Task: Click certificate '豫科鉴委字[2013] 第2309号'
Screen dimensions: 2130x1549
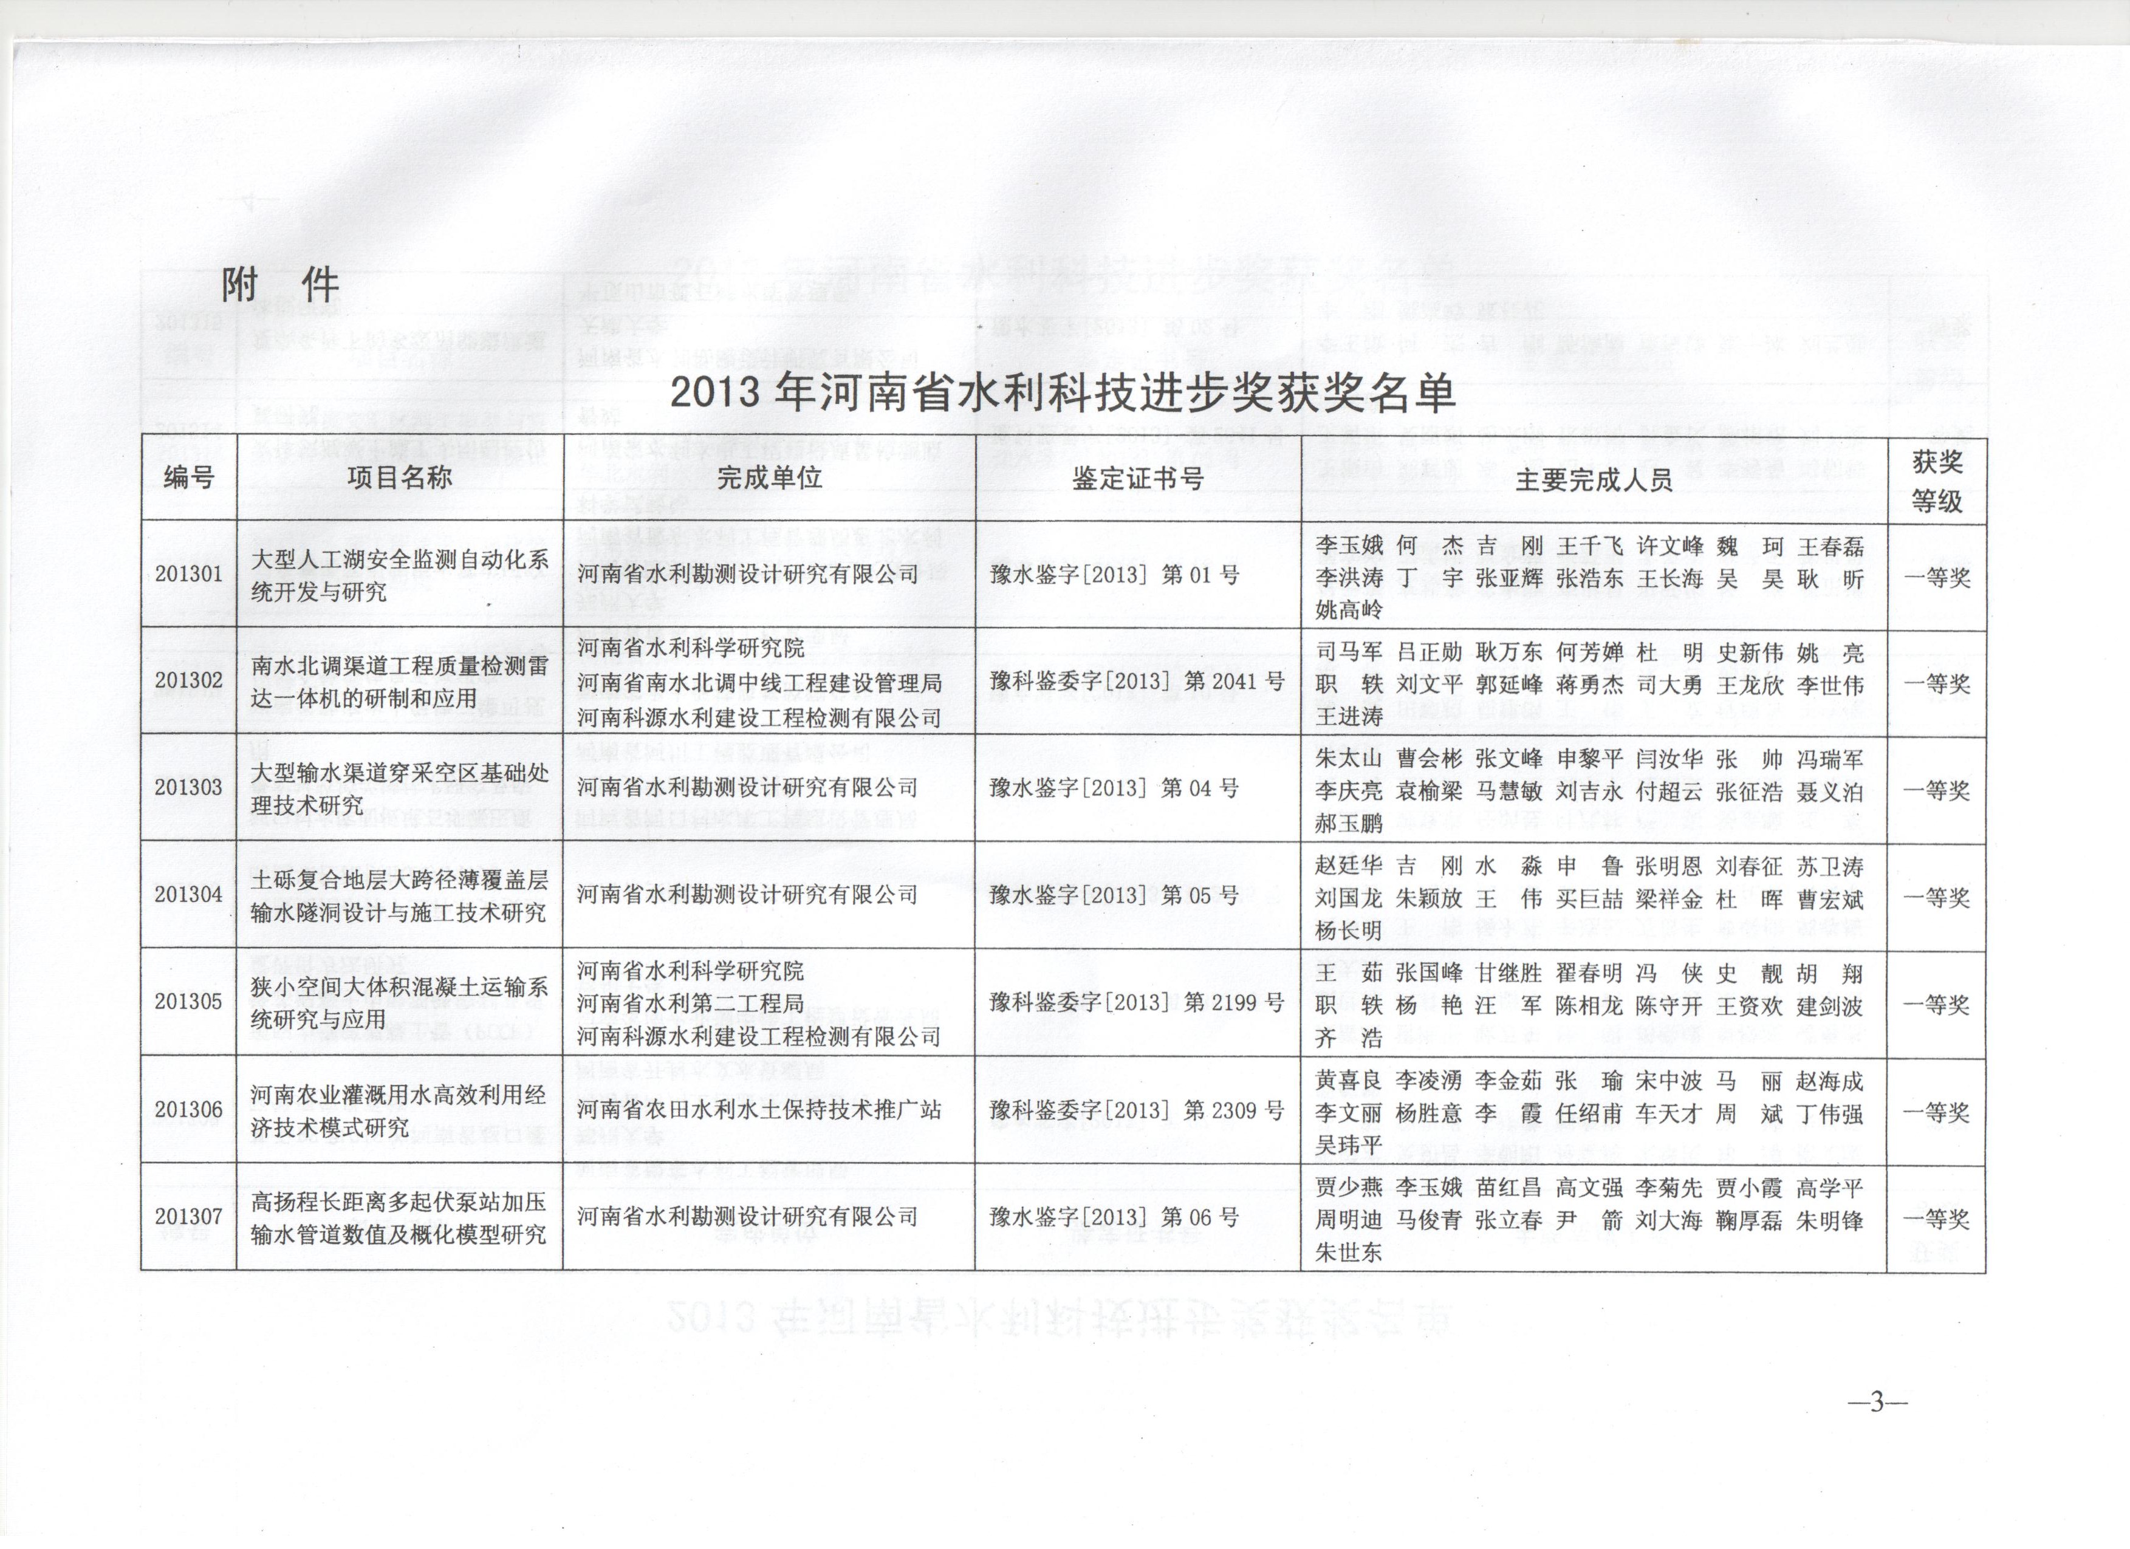Action: pyautogui.click(x=1137, y=1110)
